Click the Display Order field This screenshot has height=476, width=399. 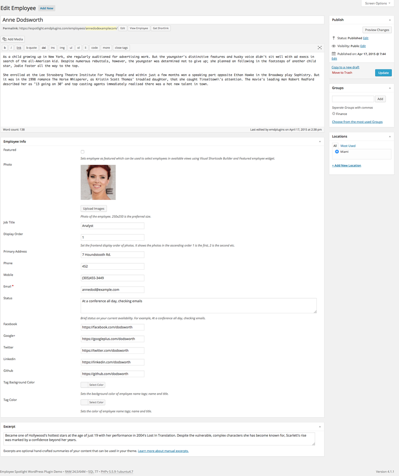point(112,237)
